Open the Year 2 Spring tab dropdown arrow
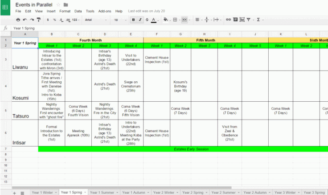The height and width of the screenshot is (195, 328). pos(206,192)
